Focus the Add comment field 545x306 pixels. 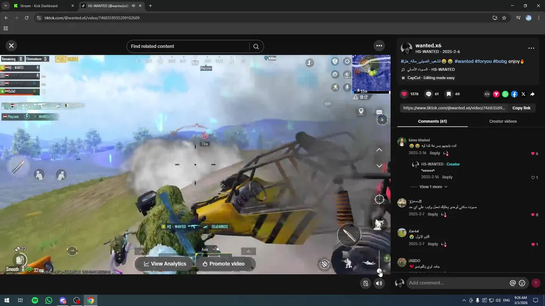coord(458,283)
